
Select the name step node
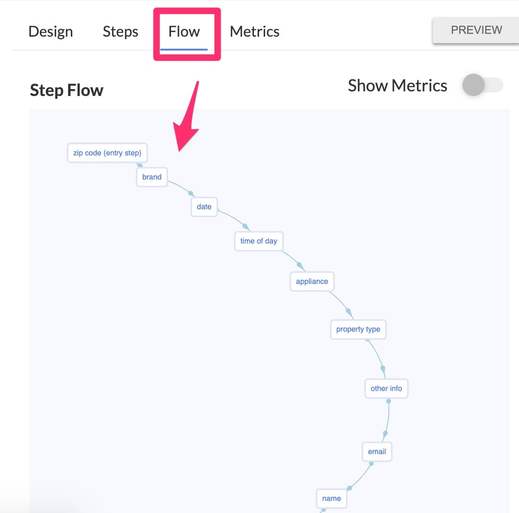pyautogui.click(x=331, y=499)
